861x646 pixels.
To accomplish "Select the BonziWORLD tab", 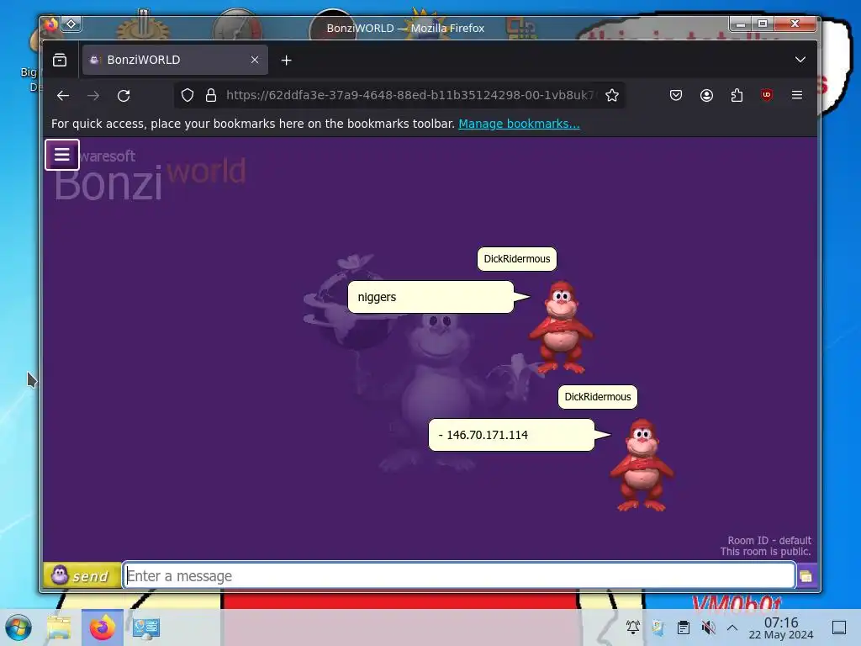I will coord(175,60).
